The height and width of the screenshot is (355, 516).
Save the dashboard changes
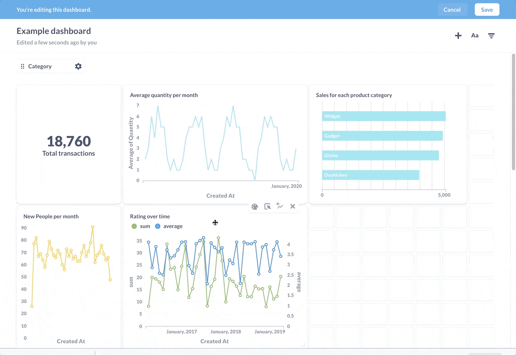(487, 10)
